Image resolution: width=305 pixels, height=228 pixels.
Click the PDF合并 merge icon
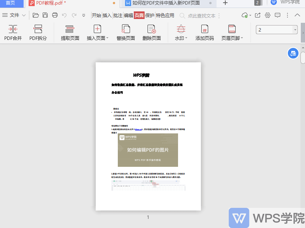[13, 29]
